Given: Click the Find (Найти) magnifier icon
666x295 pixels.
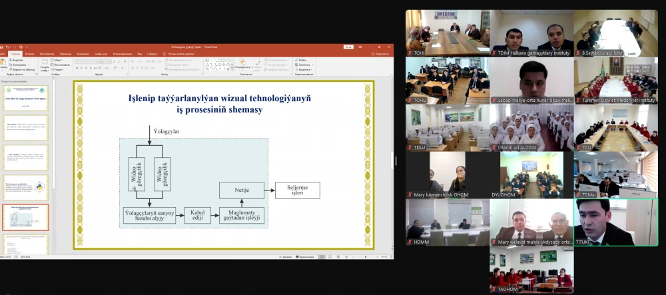Looking at the screenshot, I should coord(296,60).
